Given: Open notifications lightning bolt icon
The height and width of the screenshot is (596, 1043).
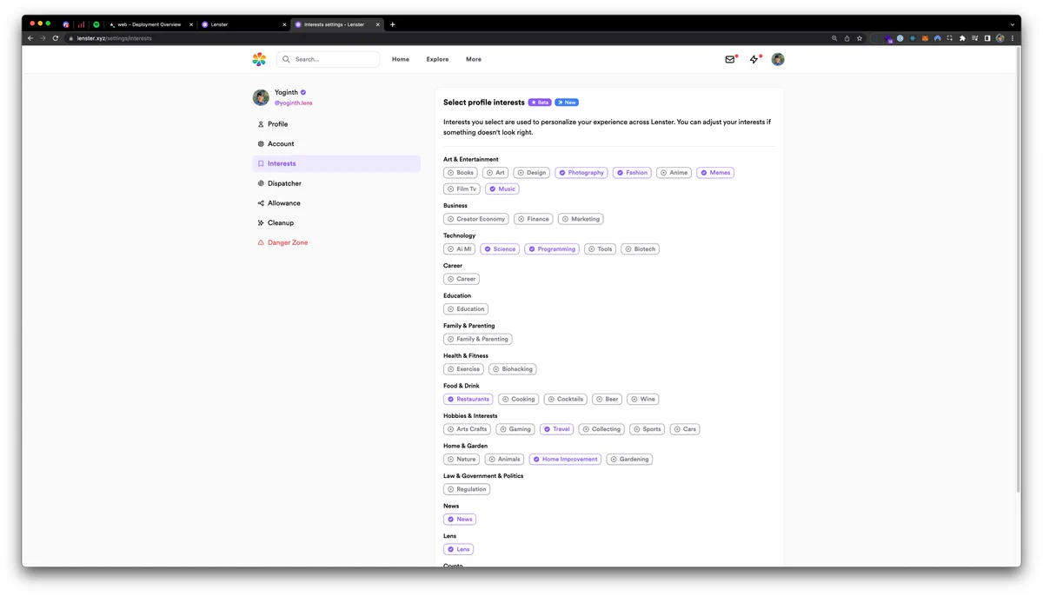Looking at the screenshot, I should click(x=754, y=59).
